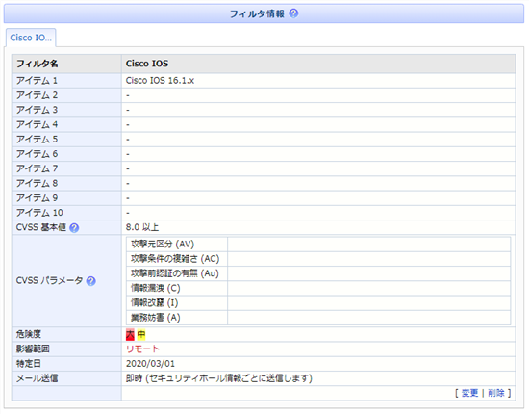Open help icon next to CVSS パラメータ
The height and width of the screenshot is (414, 529).
(91, 281)
